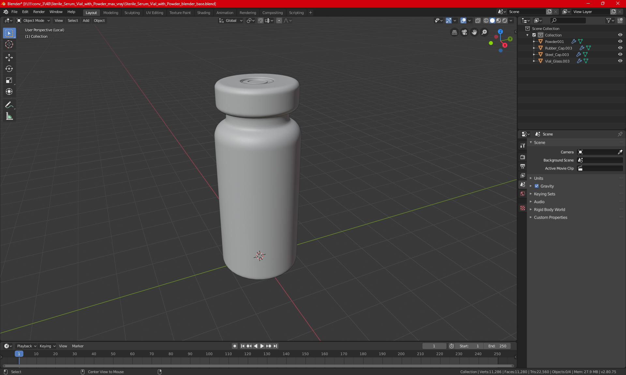Open the World properties tab
This screenshot has height=375, width=626.
[523, 194]
